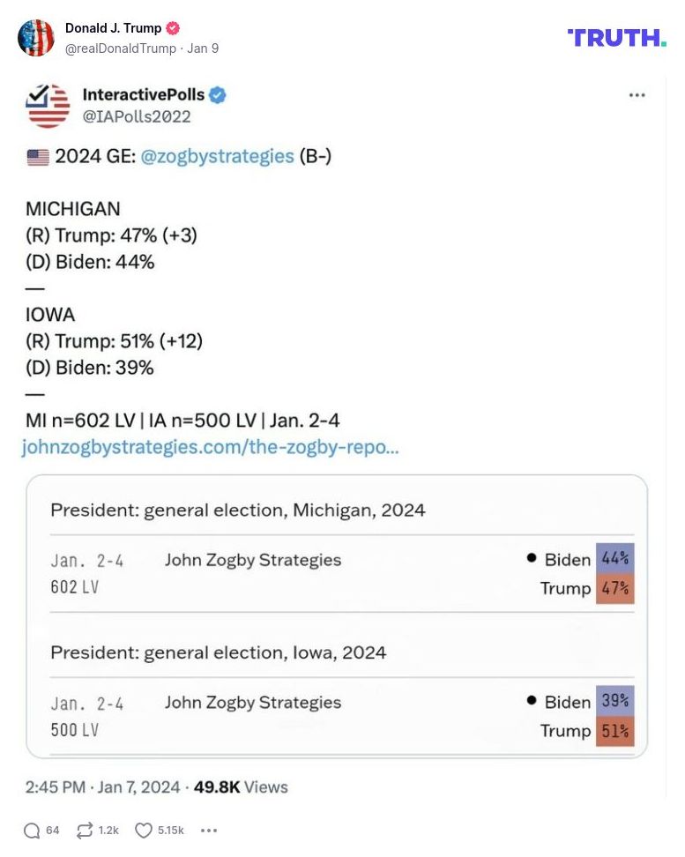ReTruth the post using the repost icon
Screen dimensions: 685x857
(83, 830)
